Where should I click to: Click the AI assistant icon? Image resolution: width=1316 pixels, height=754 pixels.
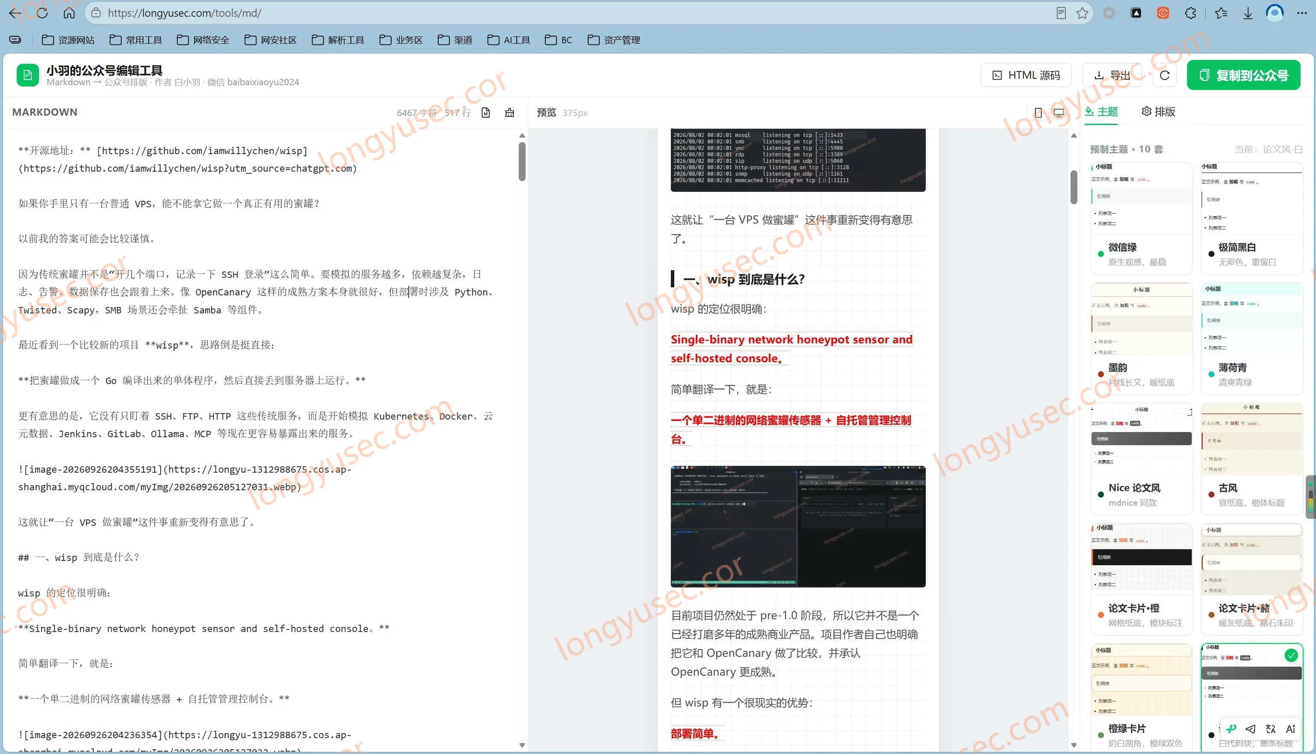point(1291,729)
